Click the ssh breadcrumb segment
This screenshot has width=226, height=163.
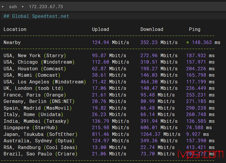(x=13, y=7)
